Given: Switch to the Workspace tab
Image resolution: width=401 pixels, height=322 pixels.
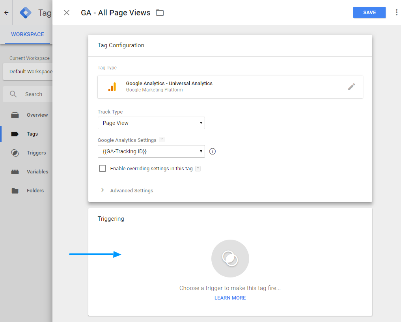Looking at the screenshot, I should (x=27, y=34).
